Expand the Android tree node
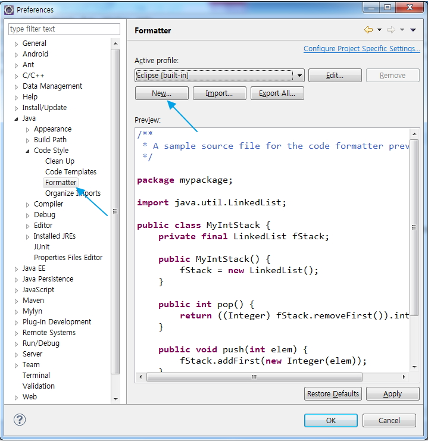The height and width of the screenshot is (441, 428). 16,55
